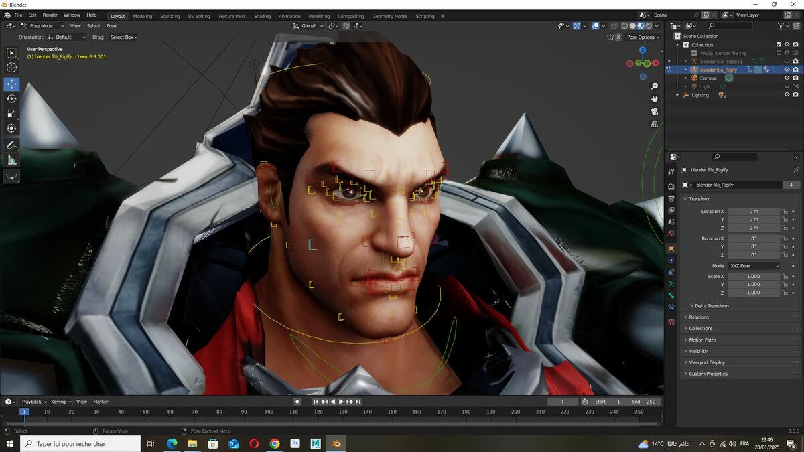
Task: Activate the Move tool
Action: 12,84
